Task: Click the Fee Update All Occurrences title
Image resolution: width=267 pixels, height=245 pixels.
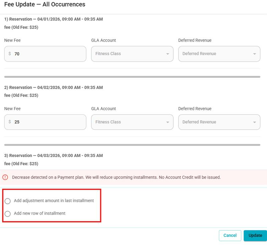Action: [x=45, y=4]
